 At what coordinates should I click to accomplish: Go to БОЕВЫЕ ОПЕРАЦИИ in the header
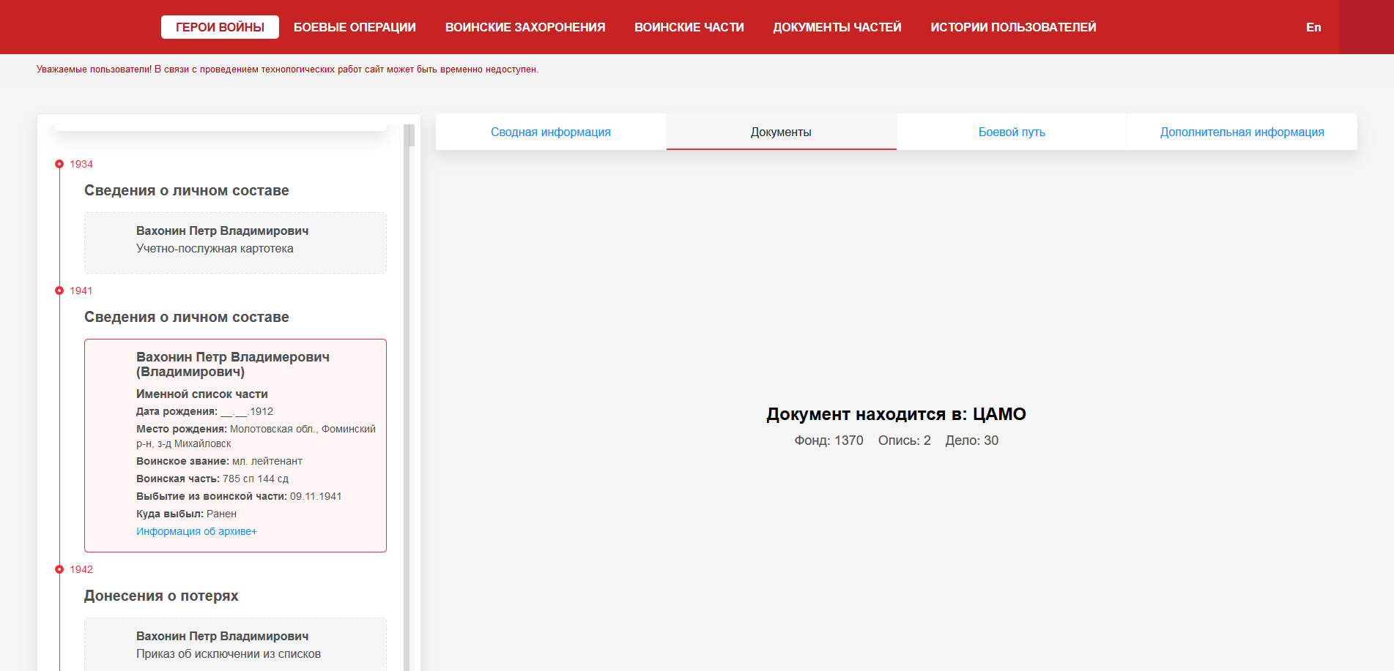click(x=355, y=27)
